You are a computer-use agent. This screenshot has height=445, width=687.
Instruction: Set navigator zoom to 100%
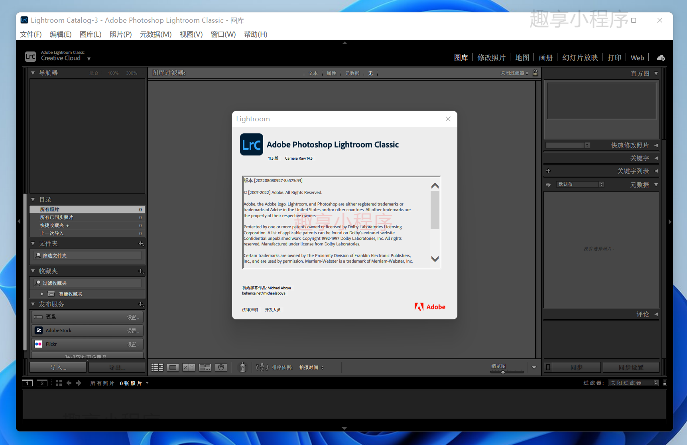tap(113, 73)
